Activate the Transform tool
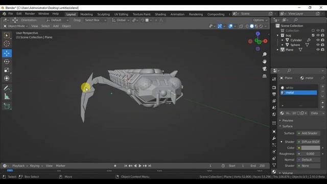Image resolution: width=327 pixels, height=184 pixels. coord(7,78)
